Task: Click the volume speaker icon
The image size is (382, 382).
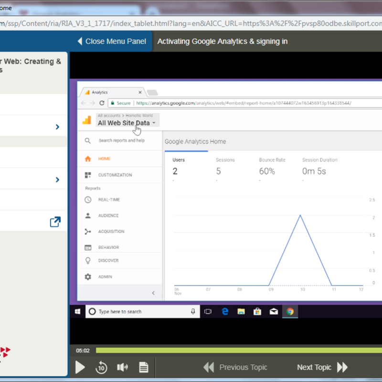Action: (x=122, y=367)
